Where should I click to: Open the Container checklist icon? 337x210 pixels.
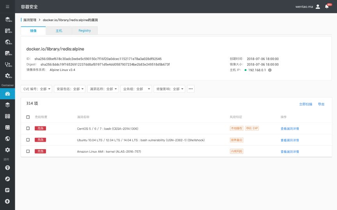(x=7, y=127)
